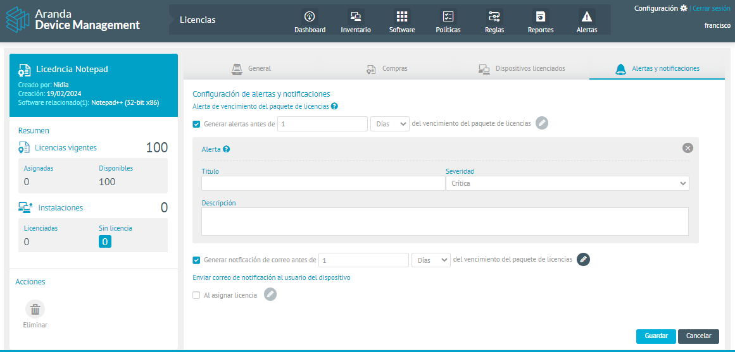The width and height of the screenshot is (735, 352).
Task: Click the Dispositivos licenciados tab's icon
Action: coord(484,69)
